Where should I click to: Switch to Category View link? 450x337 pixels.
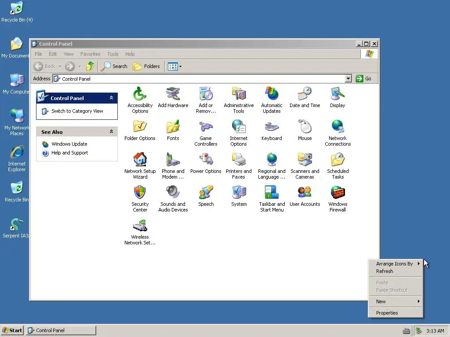pyautogui.click(x=77, y=111)
